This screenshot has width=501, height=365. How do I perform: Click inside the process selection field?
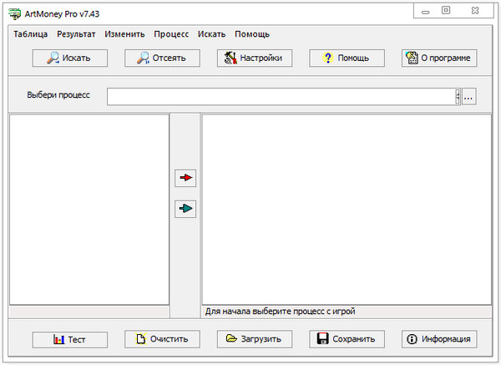click(x=280, y=96)
